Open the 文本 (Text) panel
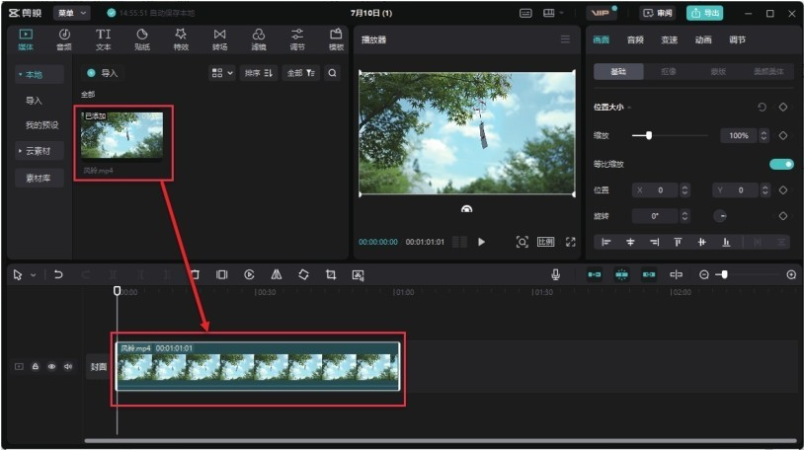 pos(103,39)
